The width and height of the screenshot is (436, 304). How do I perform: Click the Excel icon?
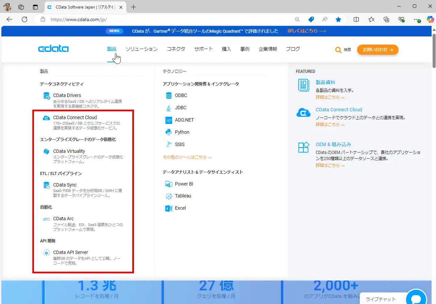(x=169, y=208)
